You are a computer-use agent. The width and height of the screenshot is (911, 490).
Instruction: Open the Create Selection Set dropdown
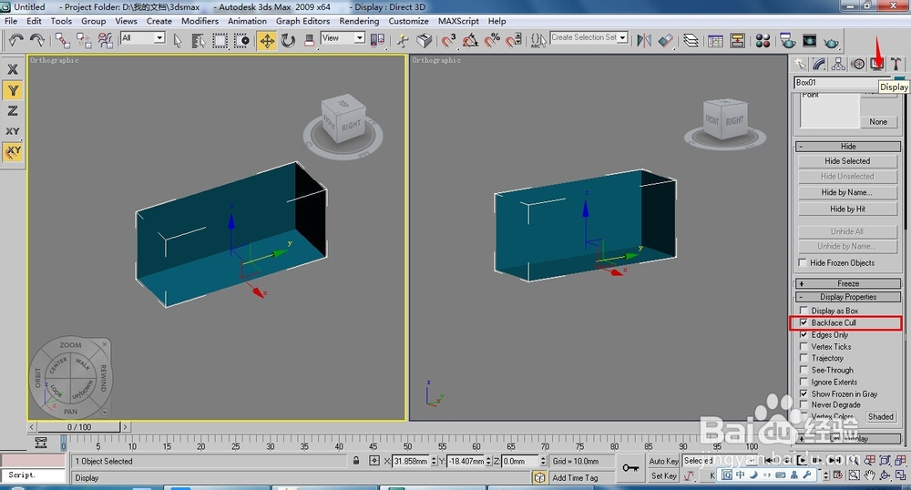(589, 37)
